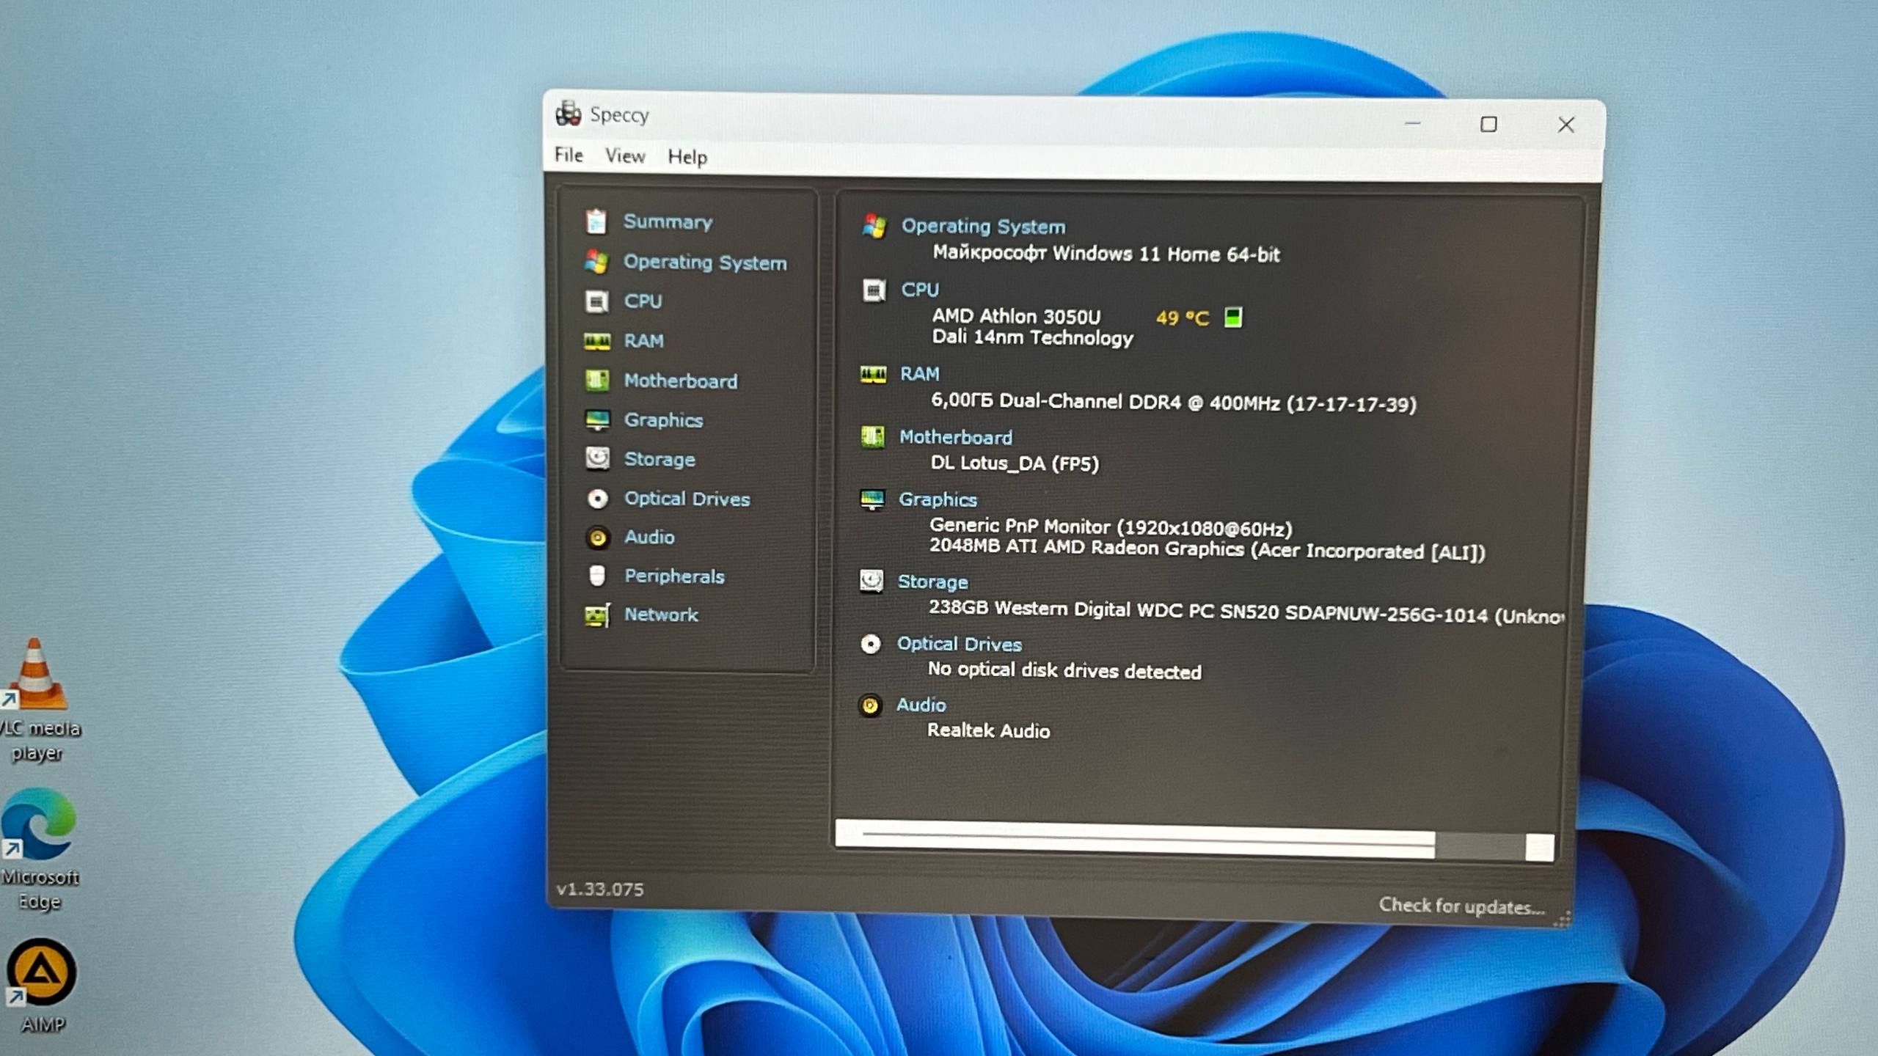This screenshot has width=1878, height=1056.
Task: Click the Peripherals mouse icon in sidebar
Action: (597, 576)
